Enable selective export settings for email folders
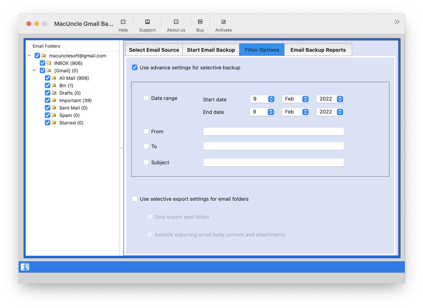423x308 pixels. [135, 199]
